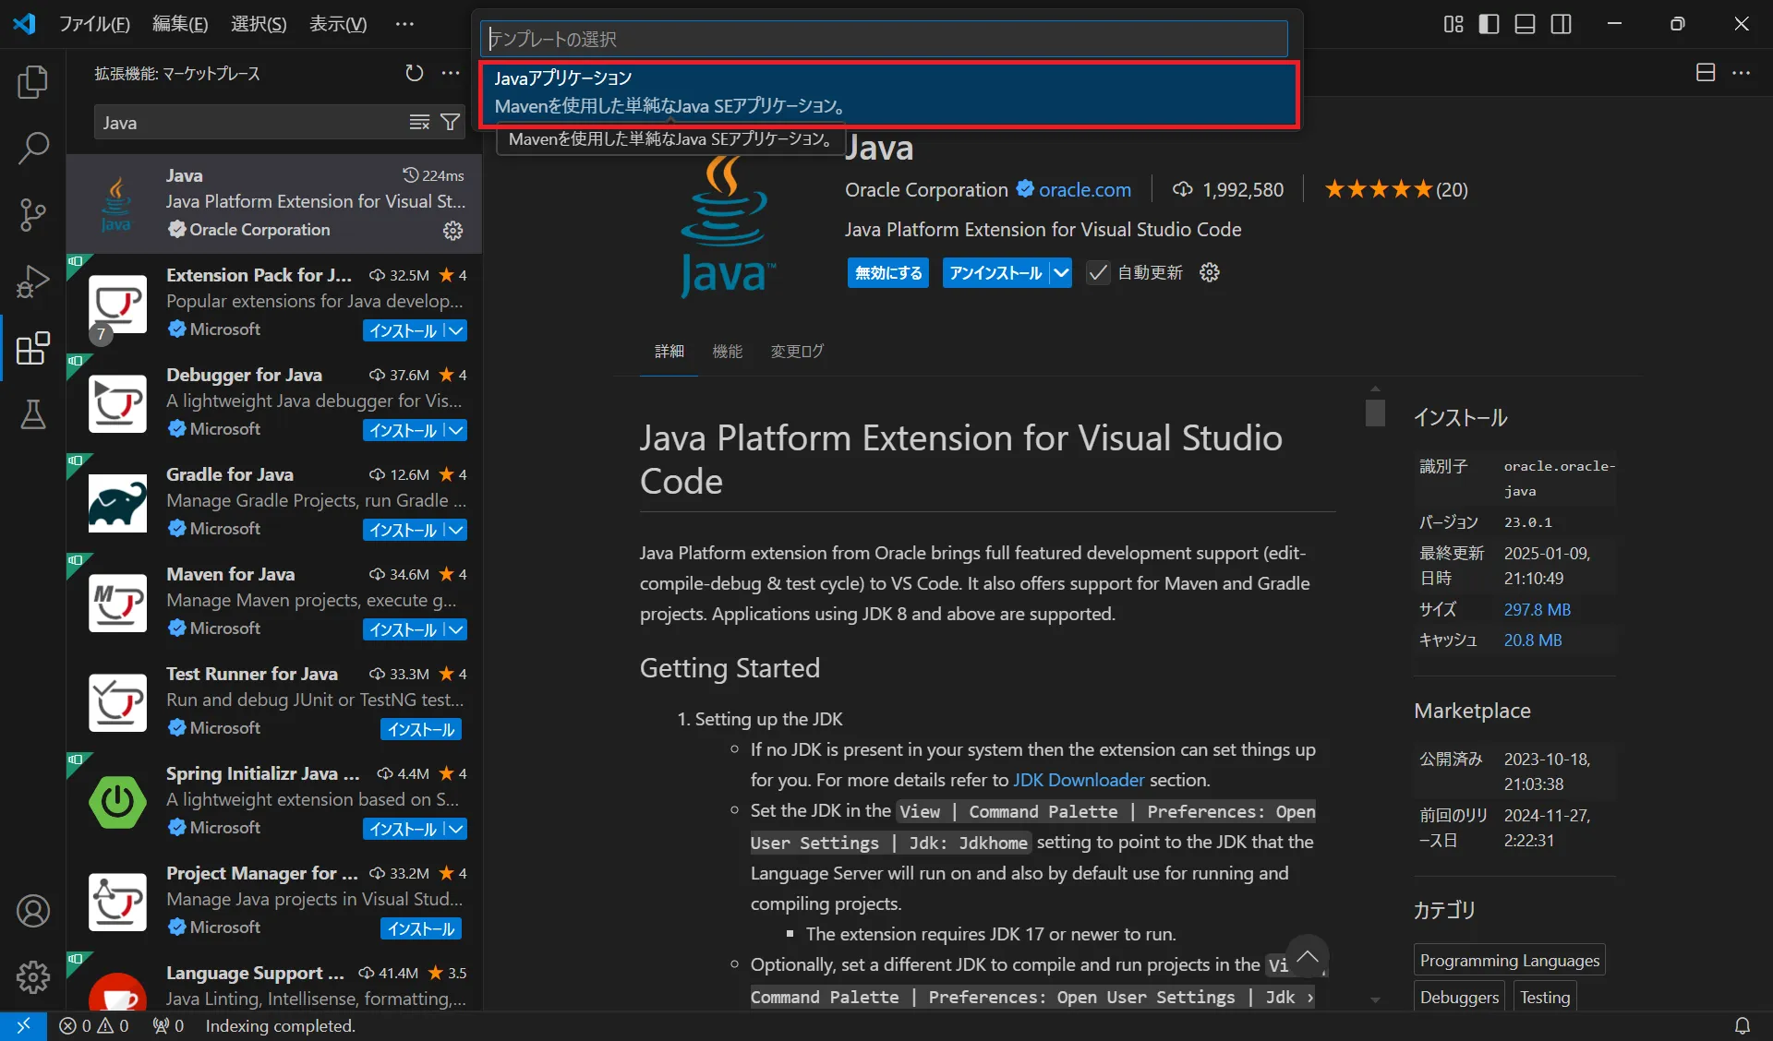Select Javaアプリケーション template option
The height and width of the screenshot is (1041, 1773).
[888, 92]
